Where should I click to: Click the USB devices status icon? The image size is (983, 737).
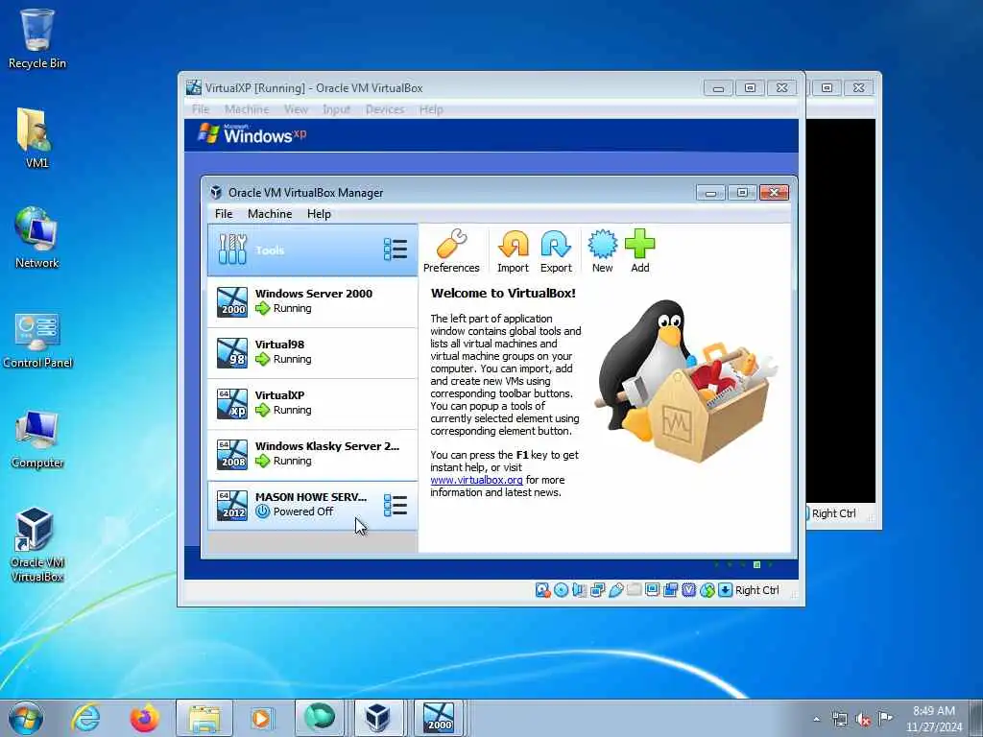pyautogui.click(x=615, y=590)
